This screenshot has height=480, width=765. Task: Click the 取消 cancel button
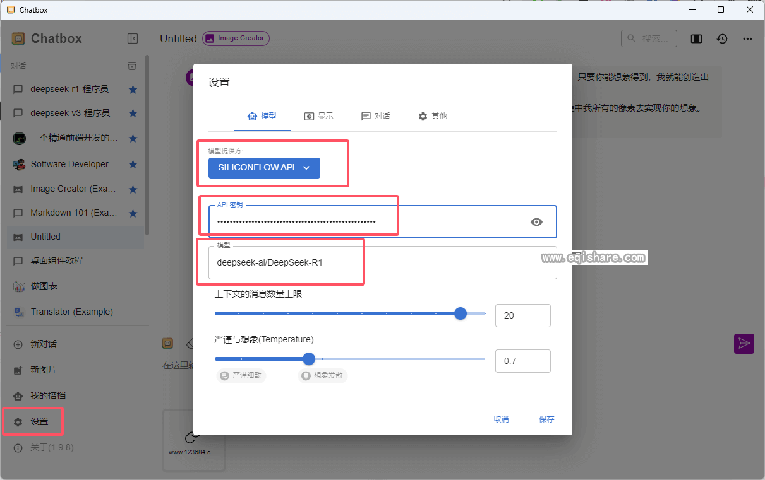pos(501,419)
